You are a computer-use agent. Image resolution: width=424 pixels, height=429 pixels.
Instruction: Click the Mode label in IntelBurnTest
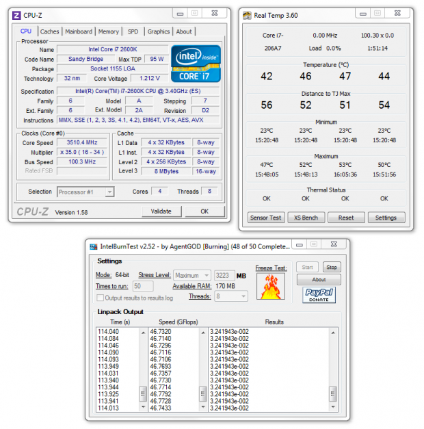[104, 275]
